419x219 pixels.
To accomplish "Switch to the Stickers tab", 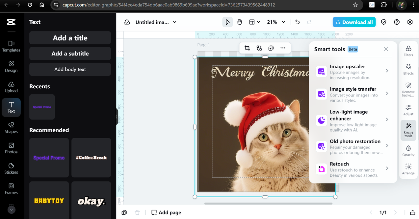I will 11,168.
